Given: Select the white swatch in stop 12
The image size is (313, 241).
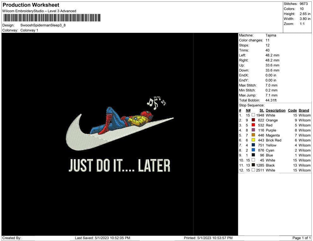Looking at the screenshot, I should 253,170.
